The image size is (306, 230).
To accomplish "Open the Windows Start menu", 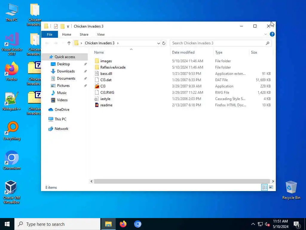I will pos(7,224).
